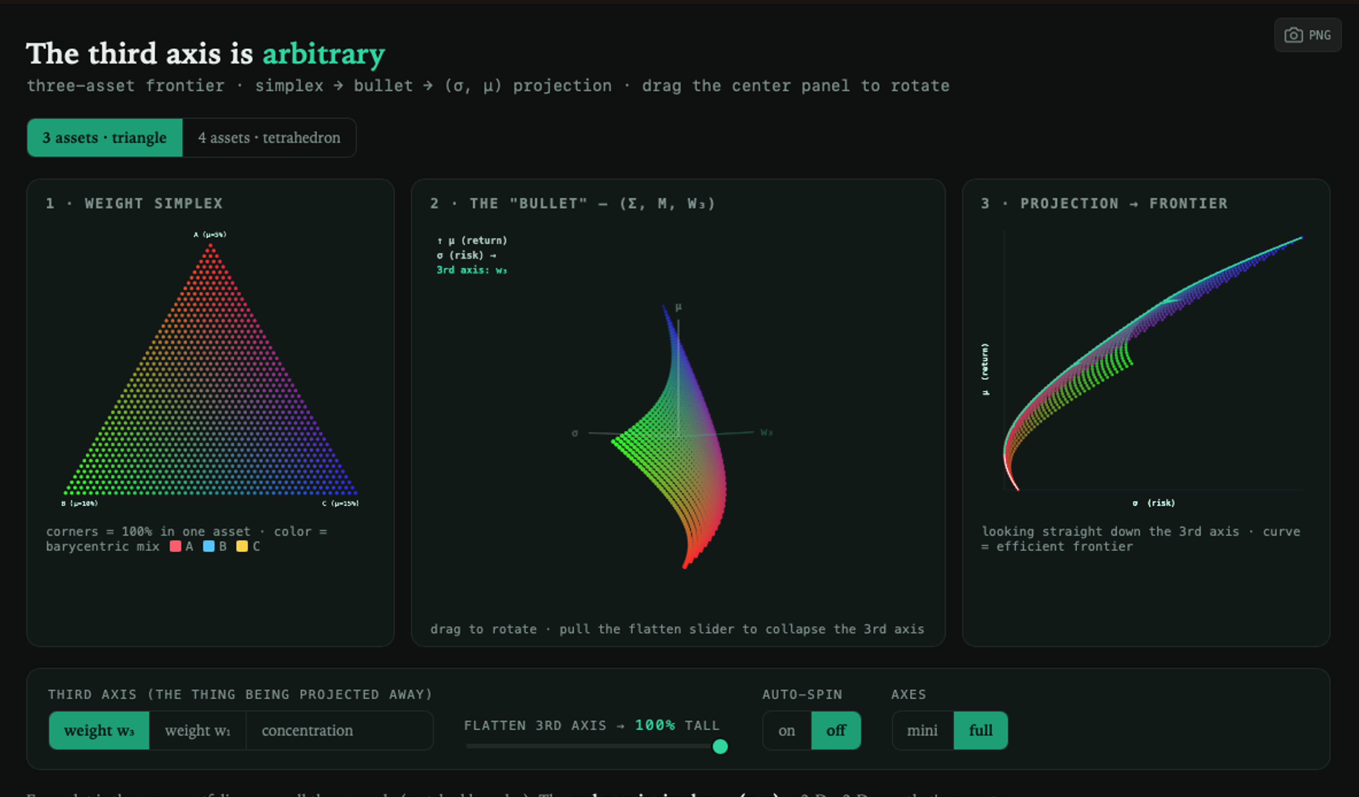Turn auto-spin off

click(x=836, y=730)
